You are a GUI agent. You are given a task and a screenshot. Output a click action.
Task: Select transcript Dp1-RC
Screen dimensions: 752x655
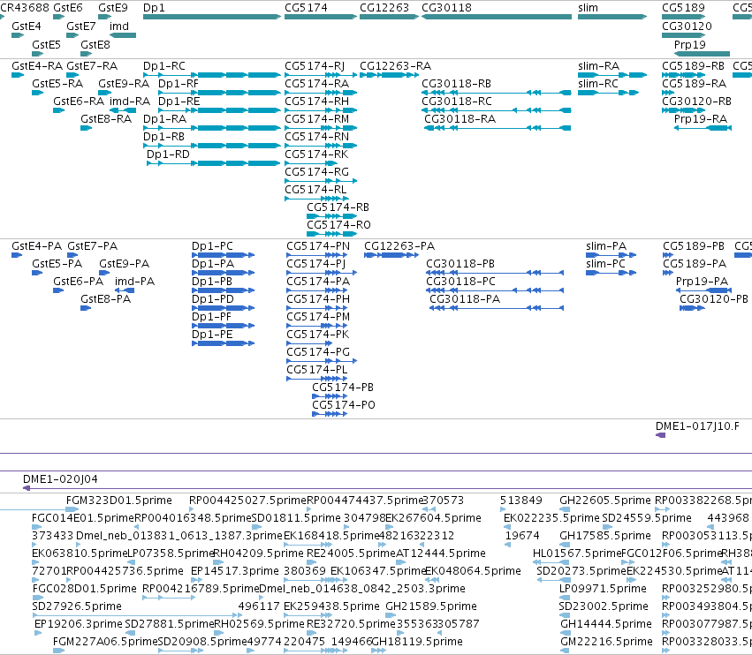tap(164, 66)
